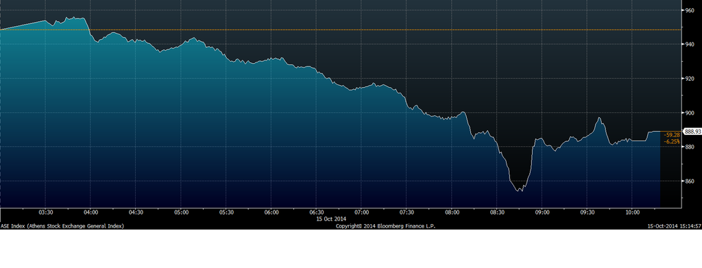Screen dimensions: 702x268
Task: Click the 860 y-axis label
Action: pyautogui.click(x=690, y=181)
